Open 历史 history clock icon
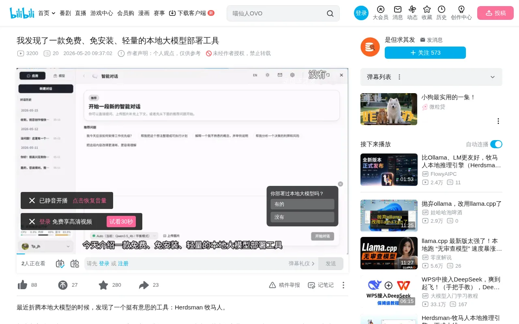The image size is (519, 324). (442, 13)
